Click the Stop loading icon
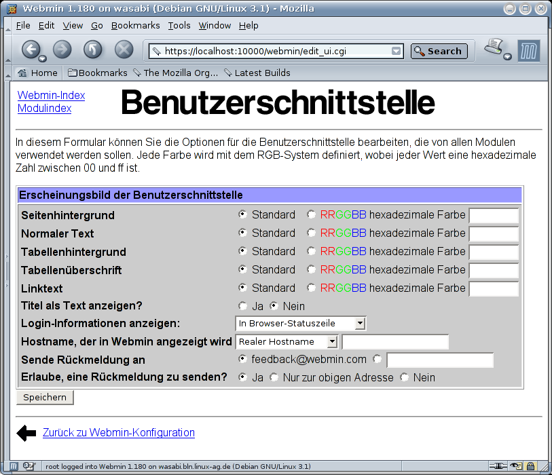Image resolution: width=552 pixels, height=475 pixels. click(124, 50)
